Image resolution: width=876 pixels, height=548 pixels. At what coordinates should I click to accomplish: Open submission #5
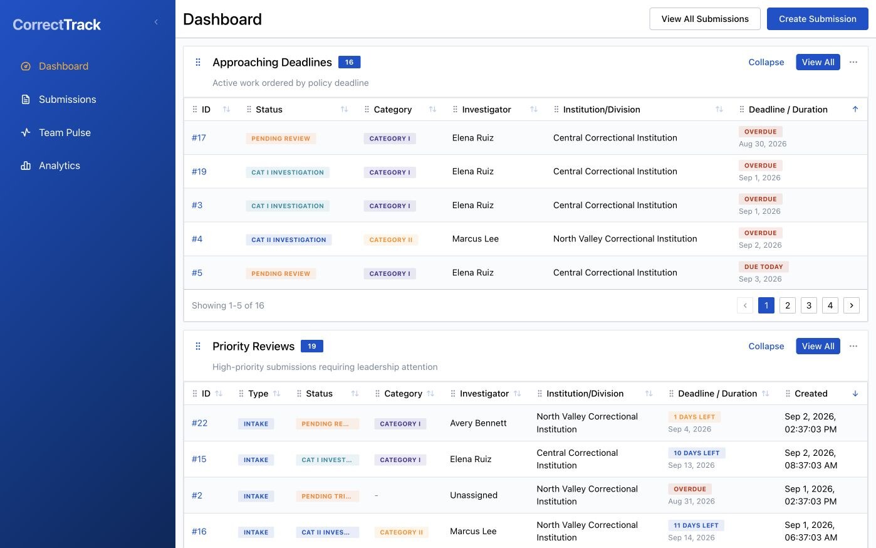click(197, 273)
